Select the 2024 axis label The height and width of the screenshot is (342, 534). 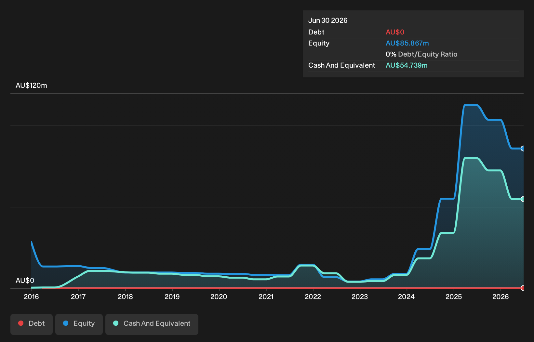point(407,296)
